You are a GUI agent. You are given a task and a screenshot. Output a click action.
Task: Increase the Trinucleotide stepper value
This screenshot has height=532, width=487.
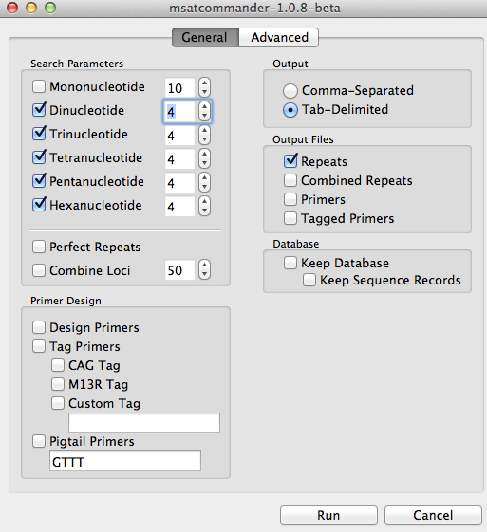[204, 130]
